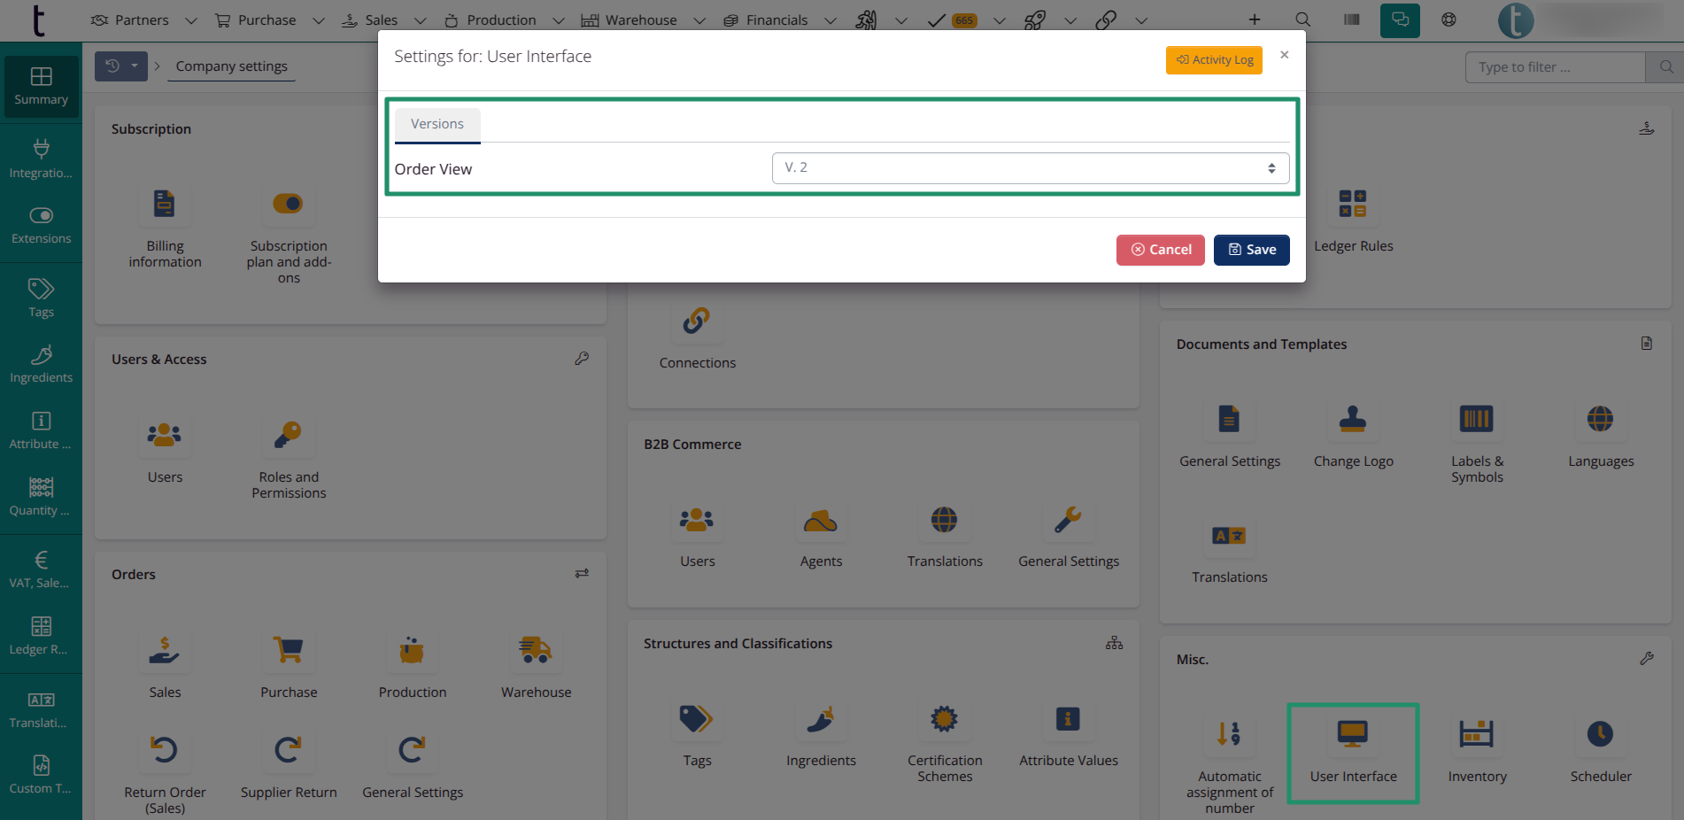Open Roles and Permissions key icon
Screen dimensions: 1684x820
[289, 436]
